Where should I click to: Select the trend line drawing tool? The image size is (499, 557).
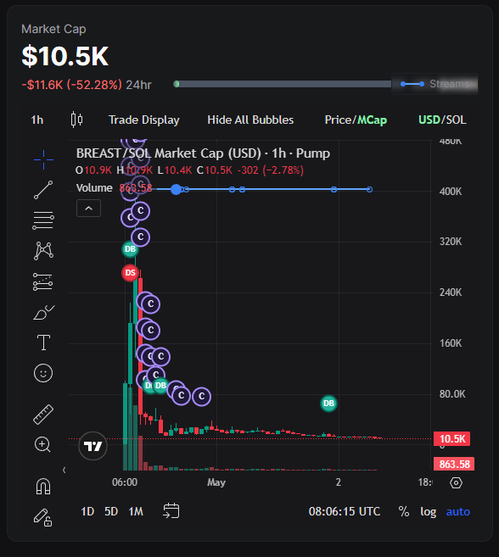click(43, 190)
